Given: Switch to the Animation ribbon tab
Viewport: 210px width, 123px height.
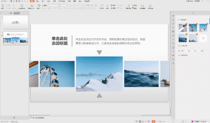Looking at the screenshot, I should [54, 1].
